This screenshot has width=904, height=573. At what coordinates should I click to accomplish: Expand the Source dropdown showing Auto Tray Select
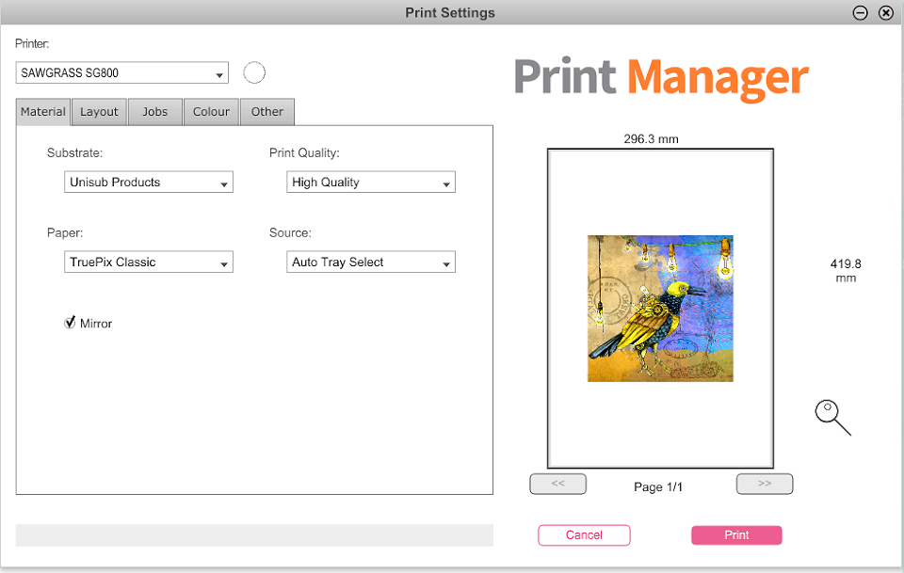(371, 262)
